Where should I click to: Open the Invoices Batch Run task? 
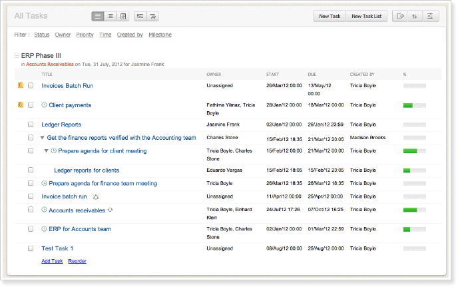67,86
